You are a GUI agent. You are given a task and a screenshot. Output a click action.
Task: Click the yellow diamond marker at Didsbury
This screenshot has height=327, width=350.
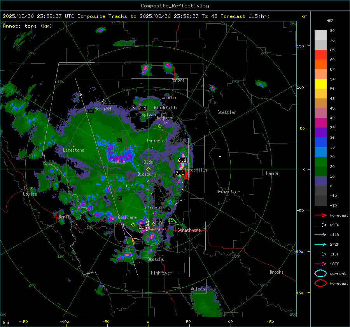point(148,170)
